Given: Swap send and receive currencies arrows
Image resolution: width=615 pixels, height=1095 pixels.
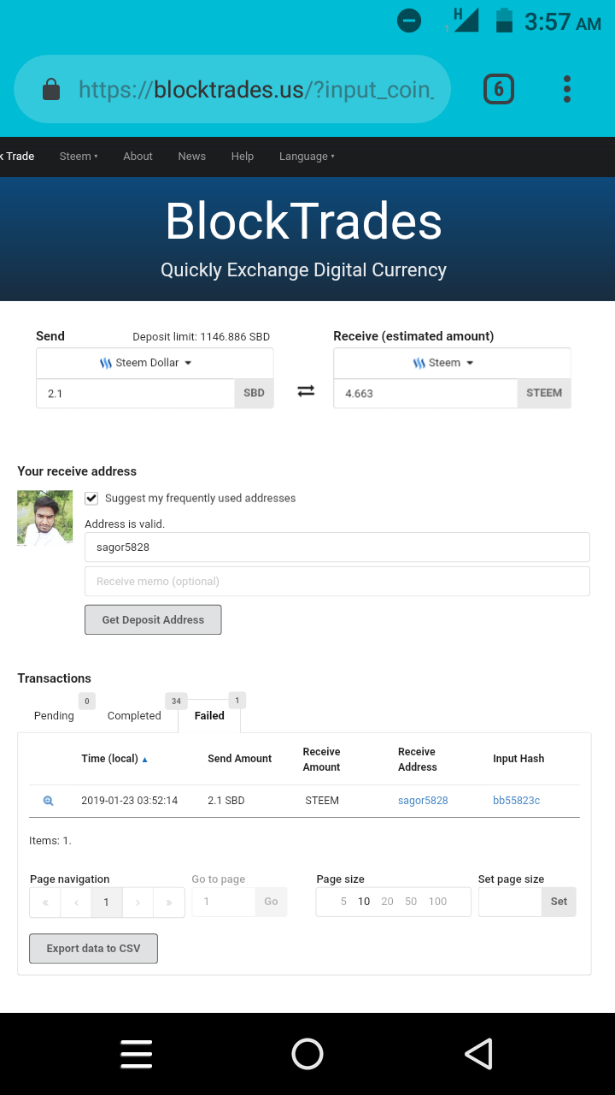Looking at the screenshot, I should (306, 391).
